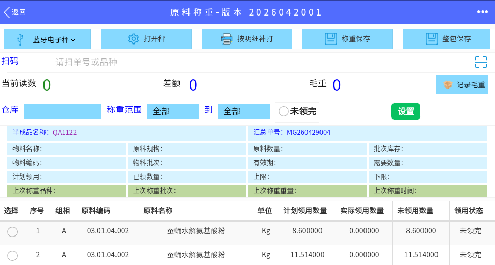
Task: Click the box icon on 记录毛重
Action: [448, 84]
